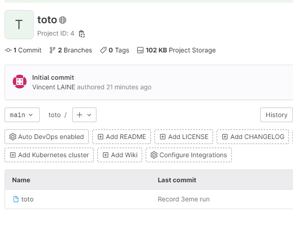
Task: Click the History button
Action: pos(277,115)
